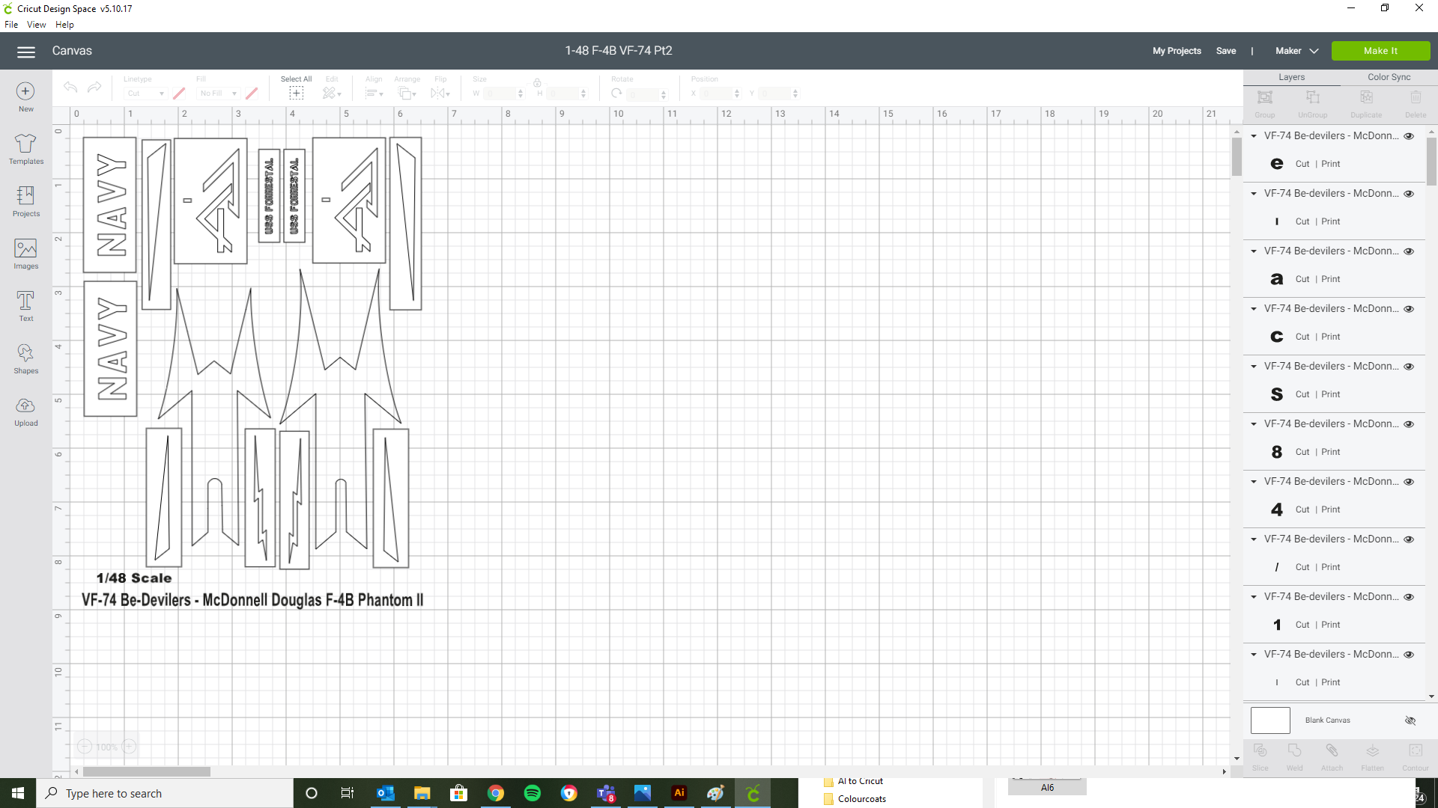
Task: Select the Text tool
Action: pos(25,305)
